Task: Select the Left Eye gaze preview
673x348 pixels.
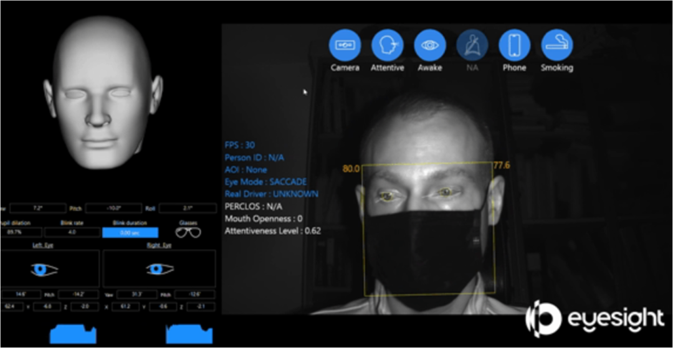Action: (50, 269)
